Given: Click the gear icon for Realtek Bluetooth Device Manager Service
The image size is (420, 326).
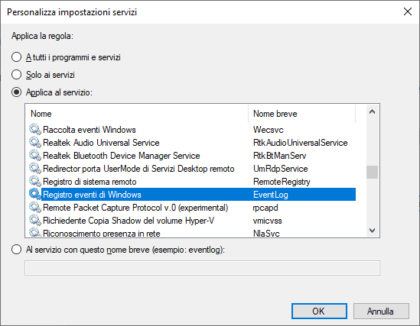Looking at the screenshot, I should (35, 156).
